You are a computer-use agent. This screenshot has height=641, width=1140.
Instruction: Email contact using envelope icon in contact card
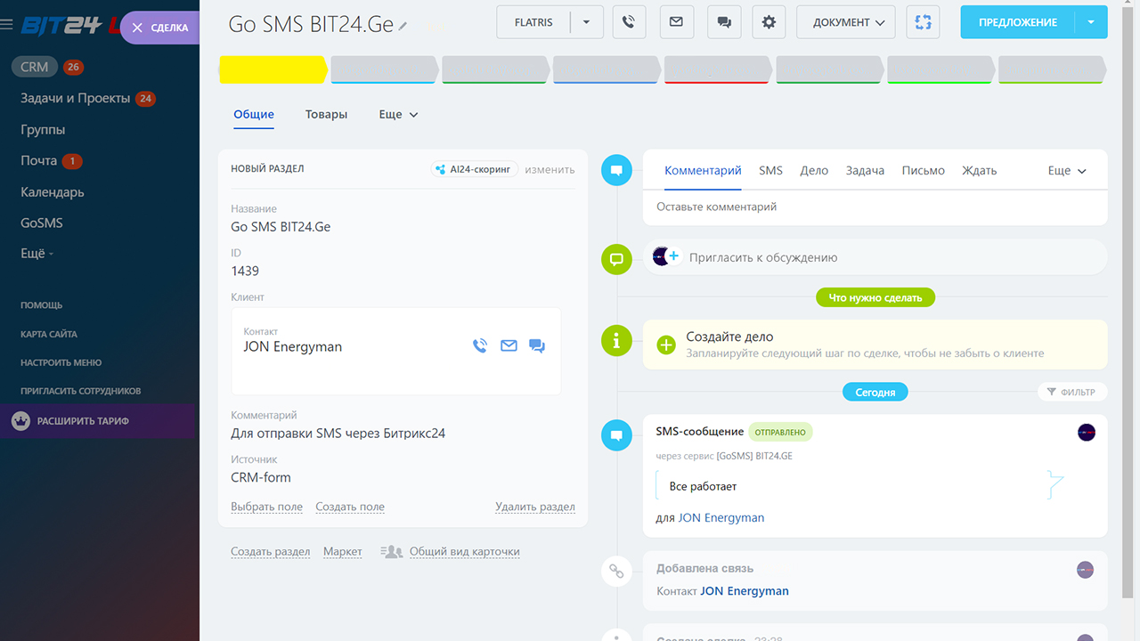click(509, 346)
